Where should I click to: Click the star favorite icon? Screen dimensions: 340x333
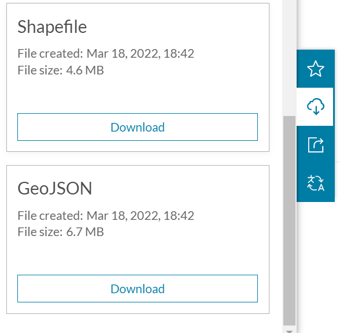click(x=316, y=69)
